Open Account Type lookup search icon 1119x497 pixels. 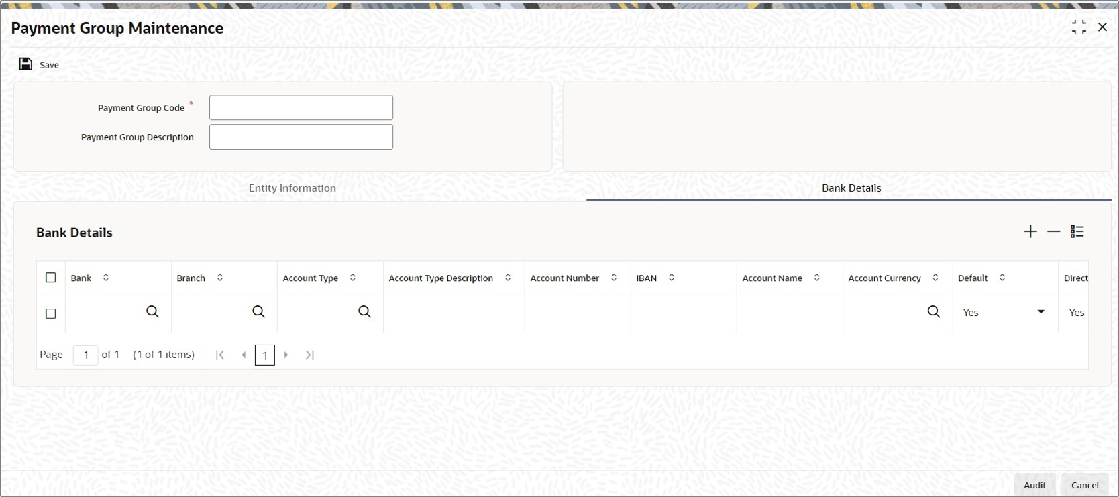[x=365, y=312]
